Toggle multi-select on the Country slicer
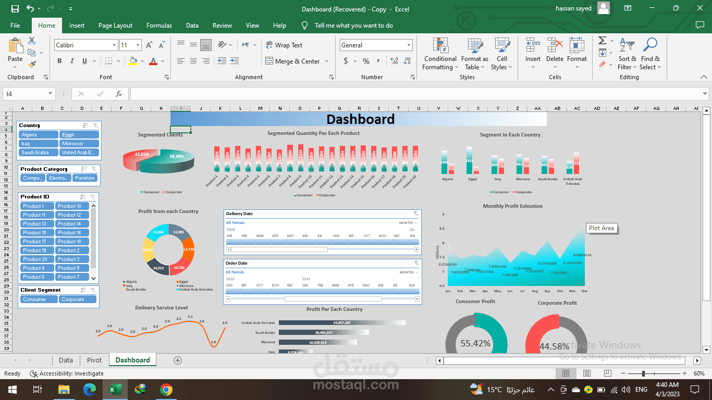712x400 pixels. click(85, 126)
